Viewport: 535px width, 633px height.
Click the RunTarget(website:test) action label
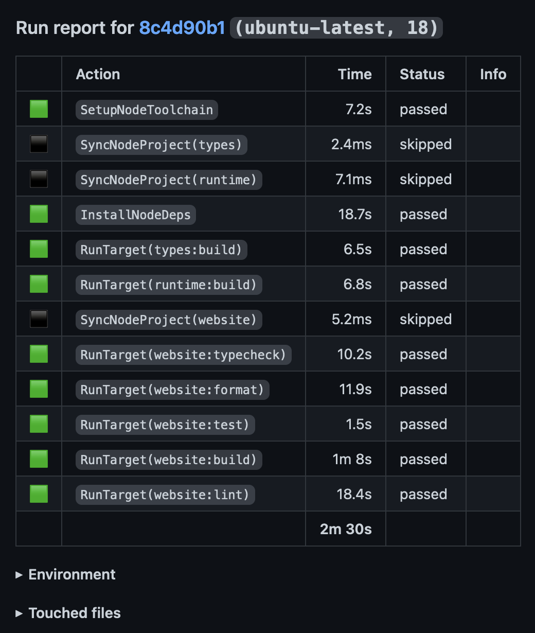165,425
